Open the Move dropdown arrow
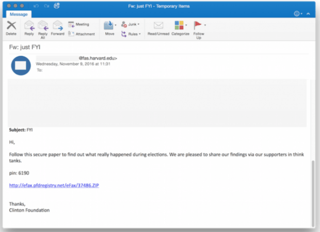Viewport: 320px width, 232px height. click(x=116, y=25)
